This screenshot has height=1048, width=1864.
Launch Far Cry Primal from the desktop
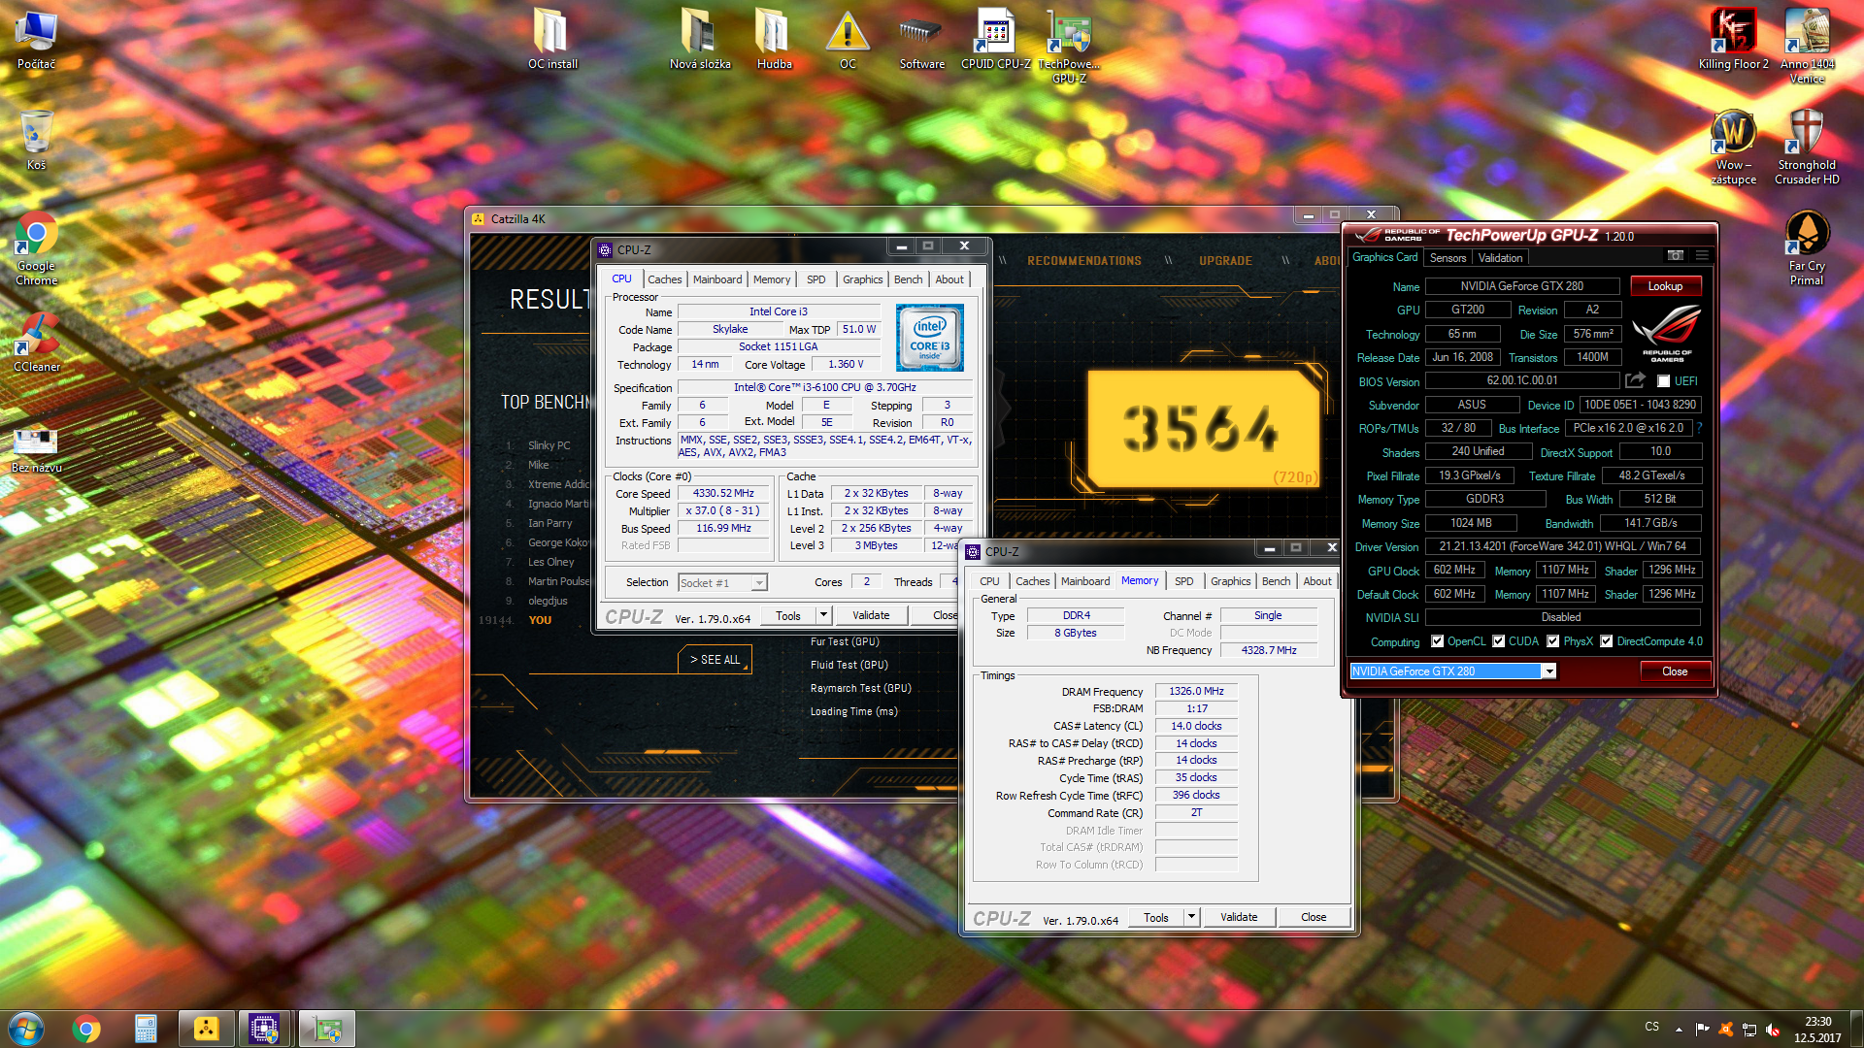coord(1807,248)
